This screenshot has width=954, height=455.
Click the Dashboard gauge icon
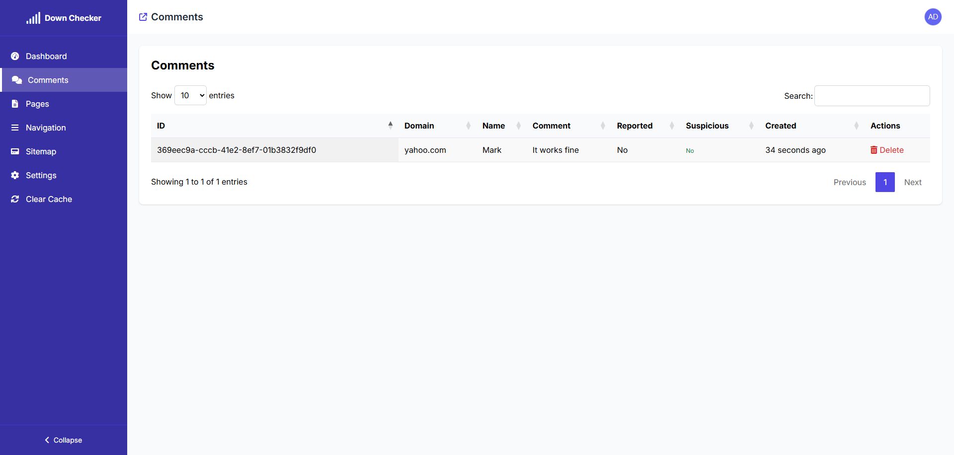pyautogui.click(x=15, y=56)
